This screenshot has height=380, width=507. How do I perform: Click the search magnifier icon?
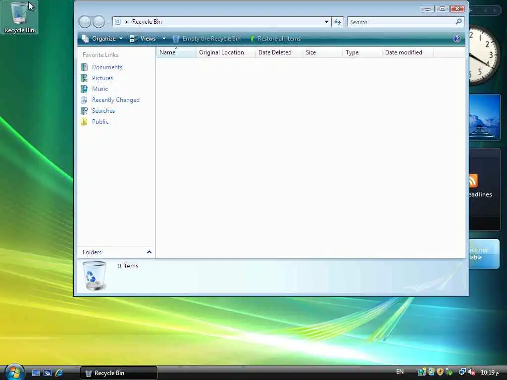point(458,22)
